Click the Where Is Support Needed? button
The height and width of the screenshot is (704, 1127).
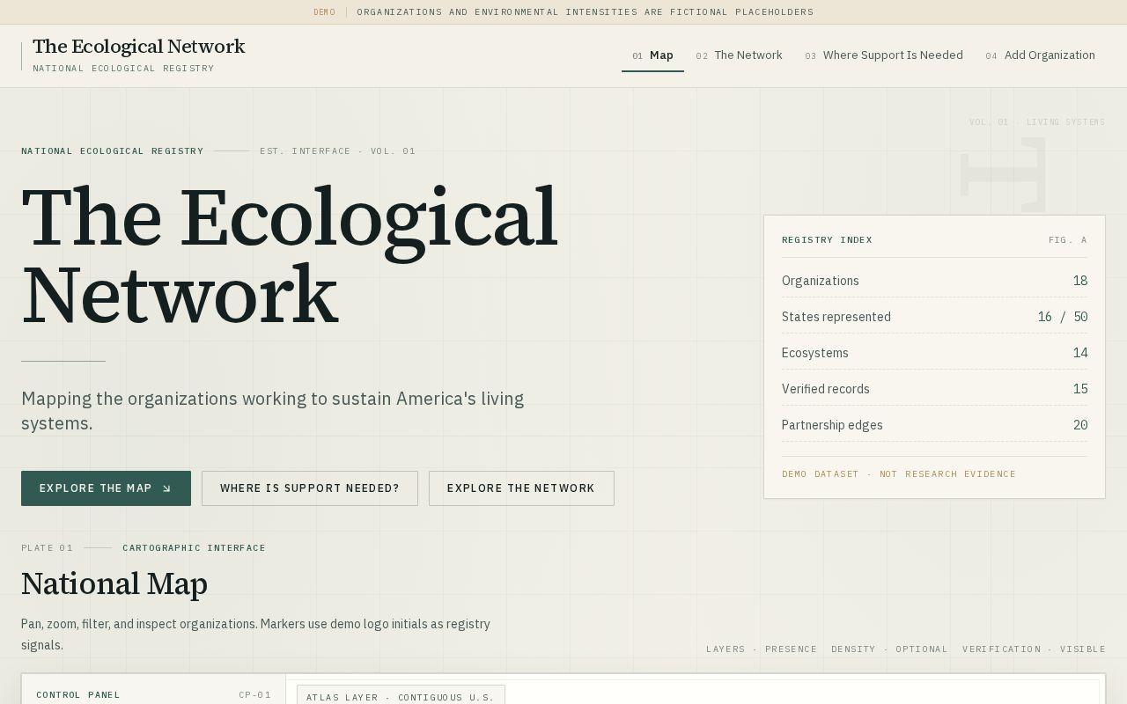point(310,488)
